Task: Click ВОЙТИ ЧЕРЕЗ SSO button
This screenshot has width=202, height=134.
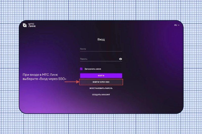Action: point(101,82)
